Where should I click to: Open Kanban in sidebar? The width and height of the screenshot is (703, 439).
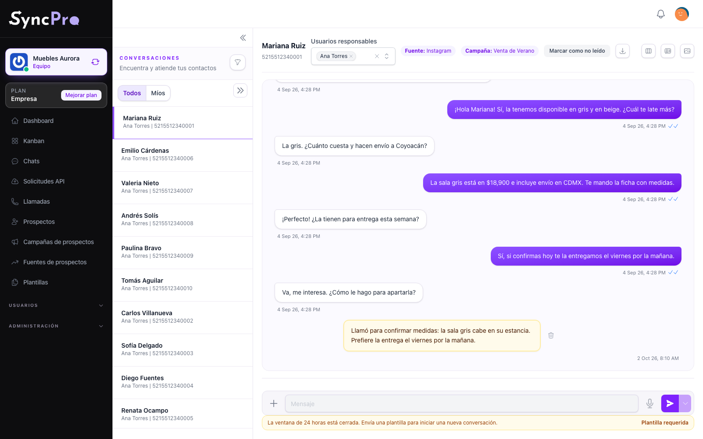tap(56, 141)
